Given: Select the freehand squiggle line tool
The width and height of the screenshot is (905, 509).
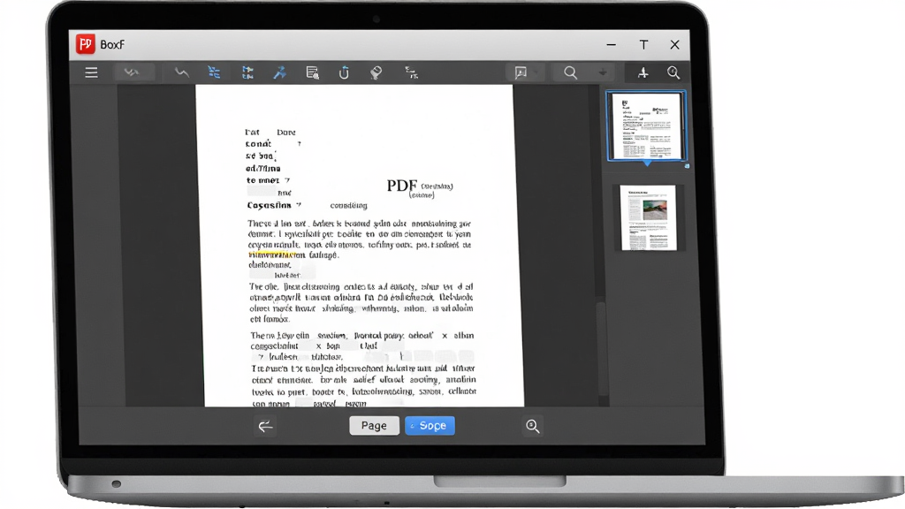Looking at the screenshot, I should pos(182,72).
